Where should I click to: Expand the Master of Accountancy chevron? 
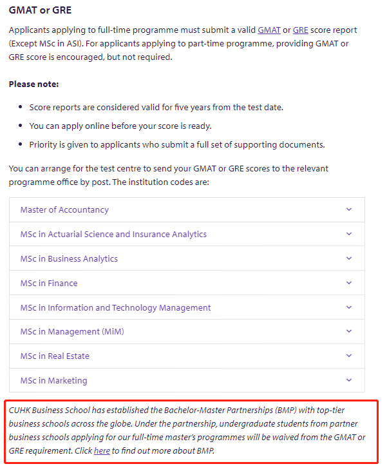[x=349, y=209]
